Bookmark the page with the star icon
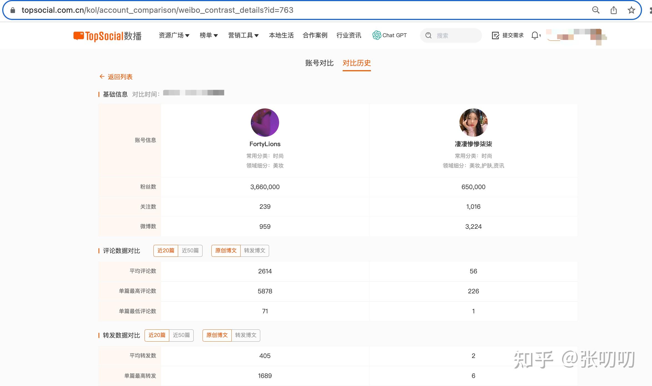Viewport: 652px width, 386px height. click(x=631, y=10)
